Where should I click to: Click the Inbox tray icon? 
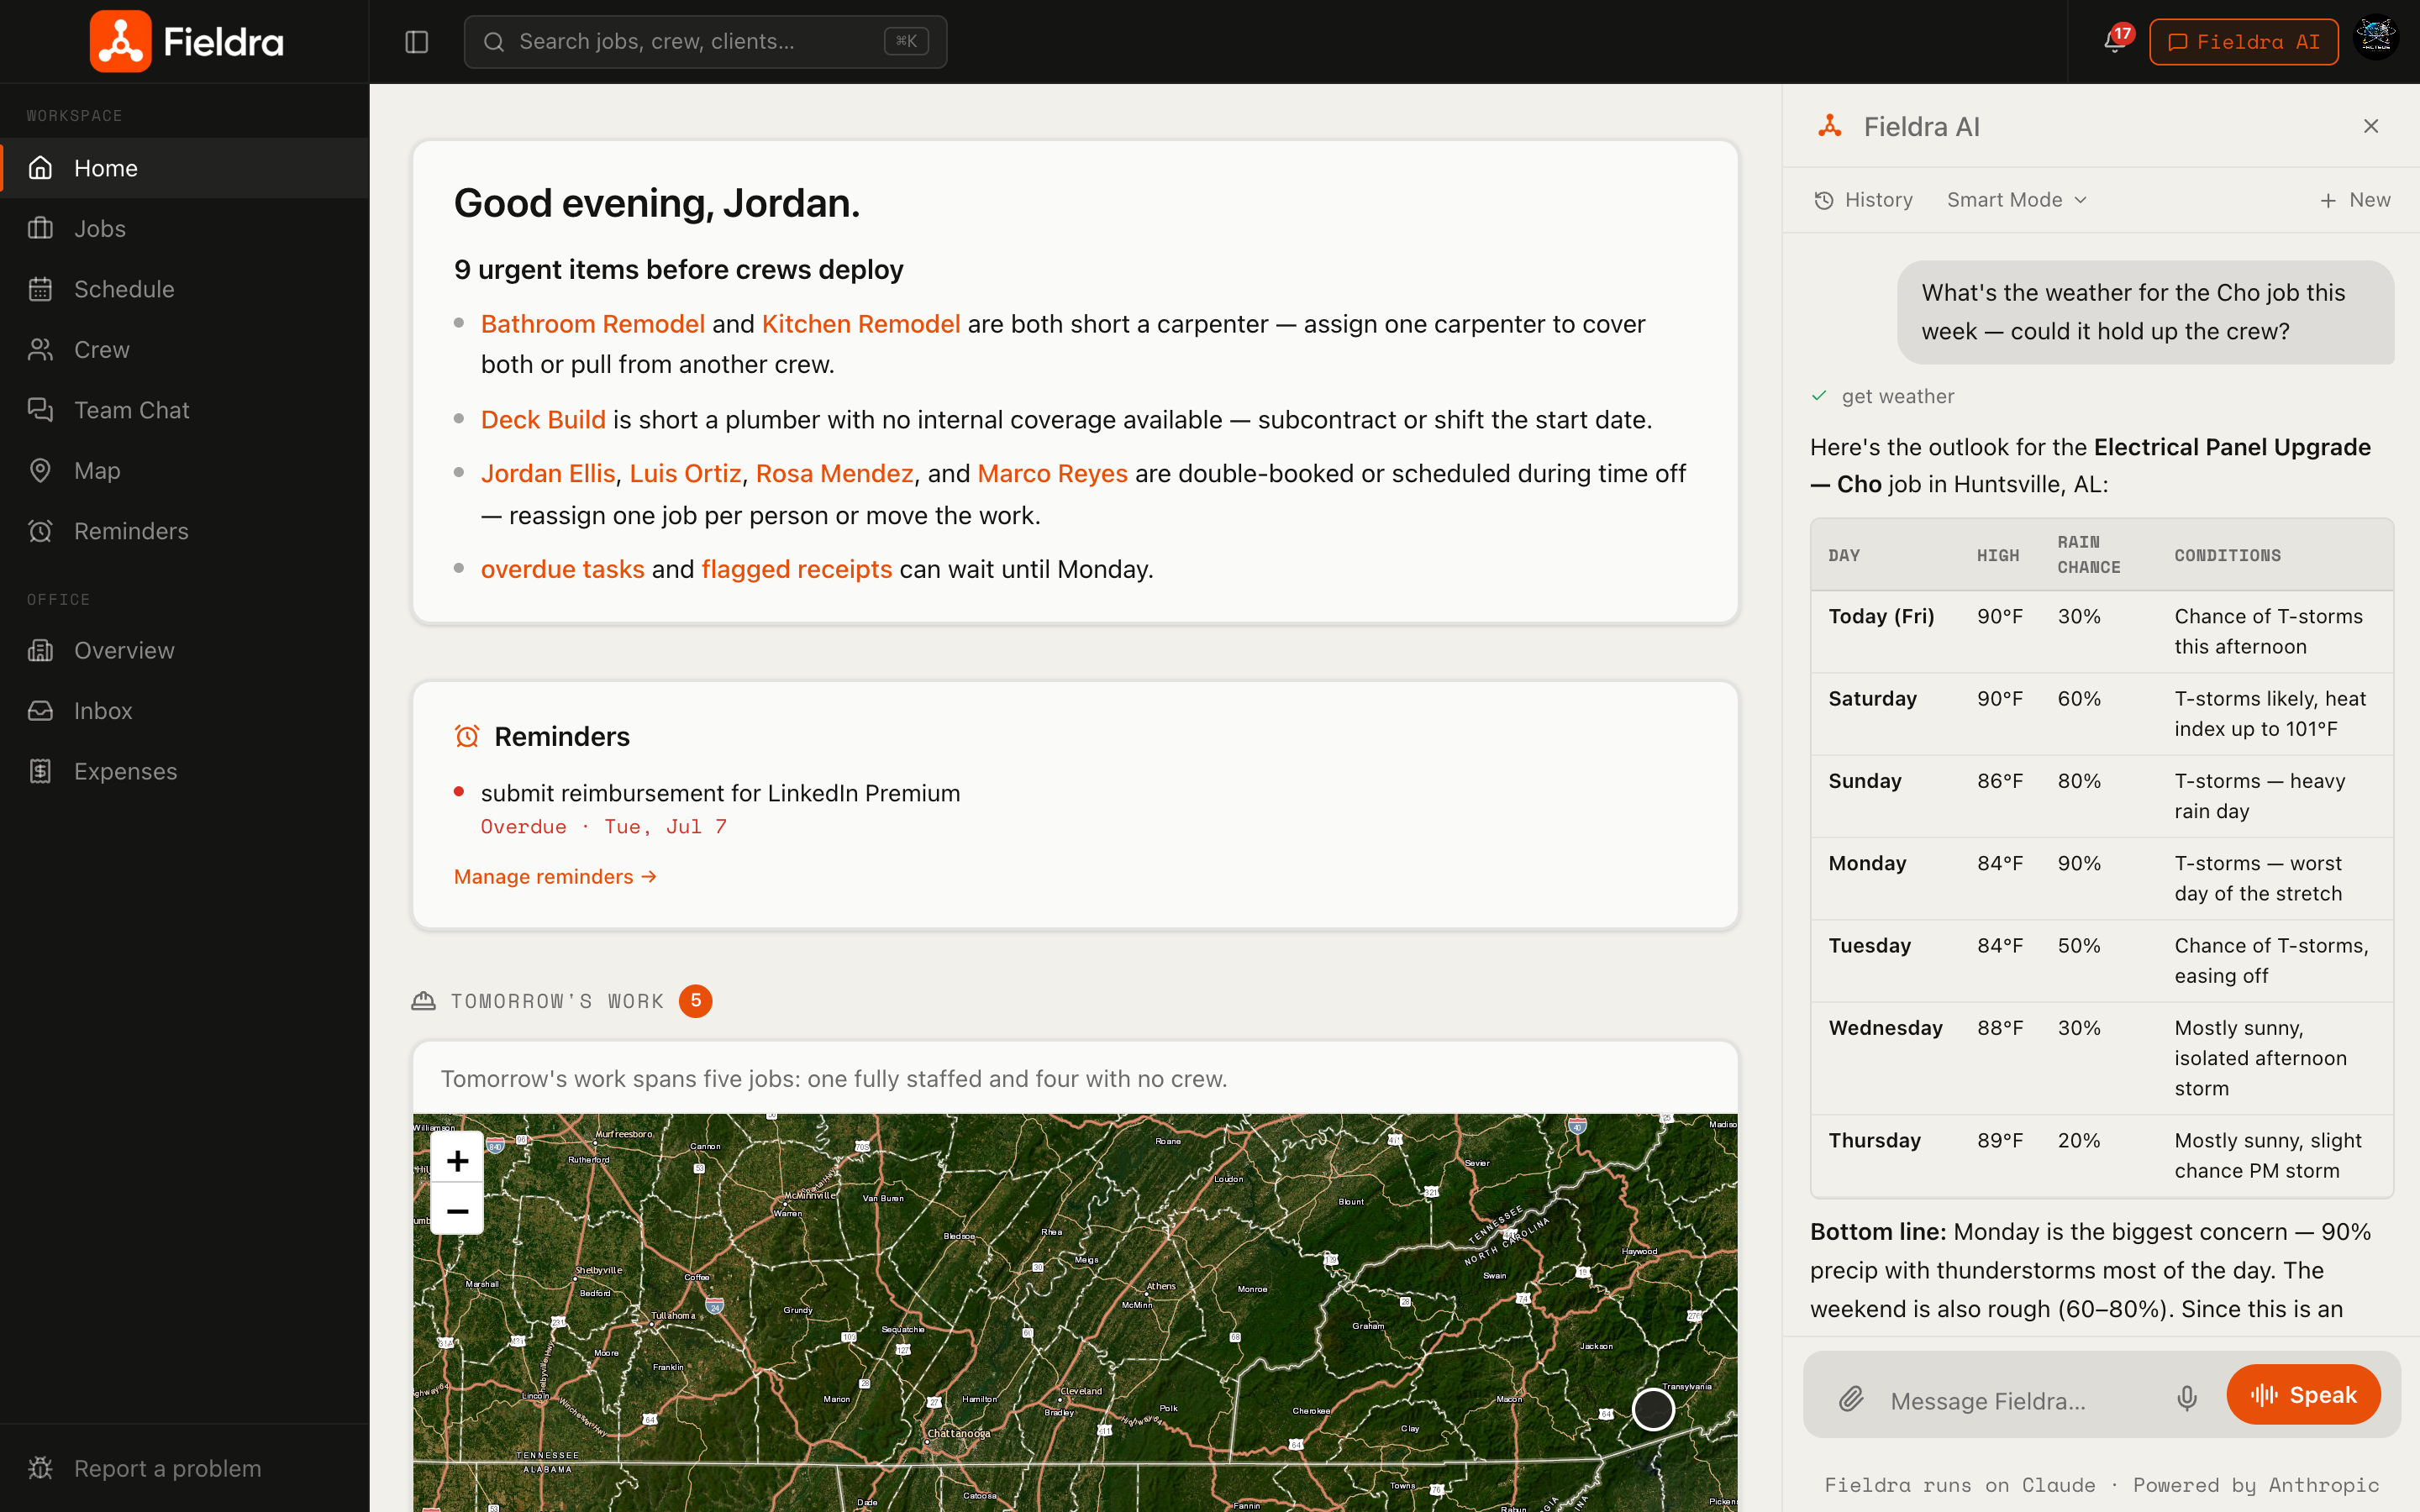(40, 711)
